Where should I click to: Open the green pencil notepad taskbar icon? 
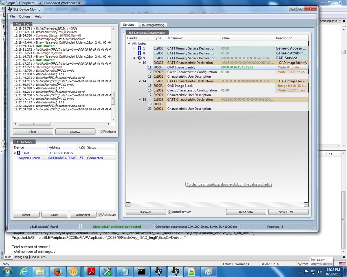tap(192, 272)
